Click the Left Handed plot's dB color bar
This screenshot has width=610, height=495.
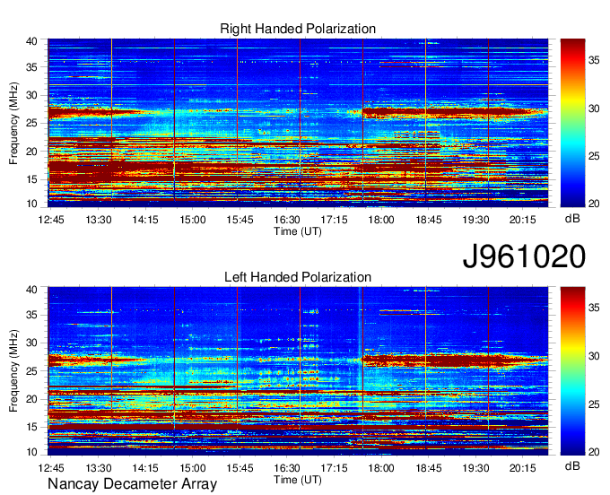(x=572, y=371)
